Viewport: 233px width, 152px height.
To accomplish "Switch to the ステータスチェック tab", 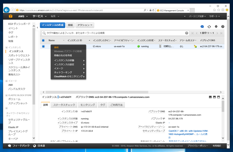I will tap(64, 105).
